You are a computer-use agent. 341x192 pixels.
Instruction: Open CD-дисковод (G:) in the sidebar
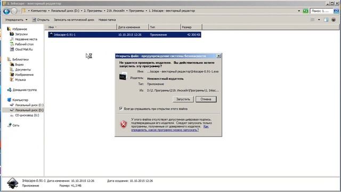pos(27,115)
